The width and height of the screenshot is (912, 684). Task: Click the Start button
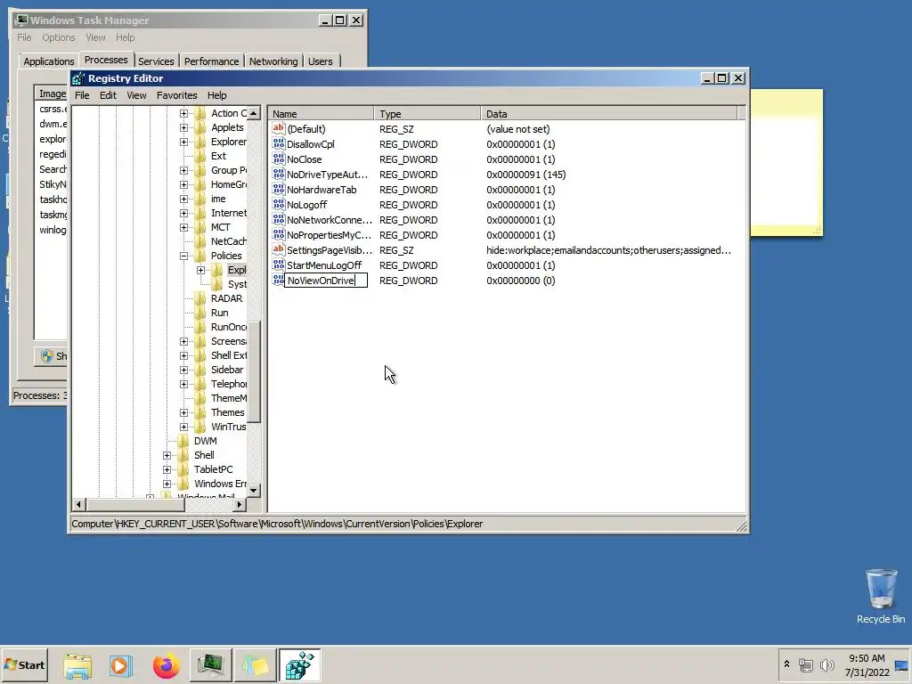click(24, 664)
